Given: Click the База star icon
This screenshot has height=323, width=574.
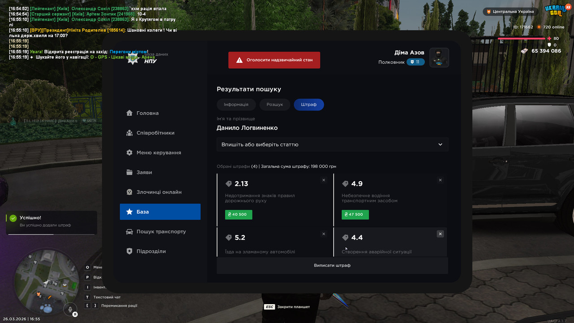Looking at the screenshot, I should (130, 212).
